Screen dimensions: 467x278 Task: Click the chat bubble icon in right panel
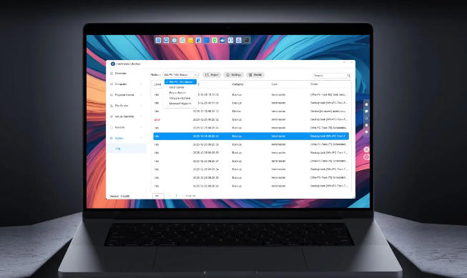tap(367, 111)
